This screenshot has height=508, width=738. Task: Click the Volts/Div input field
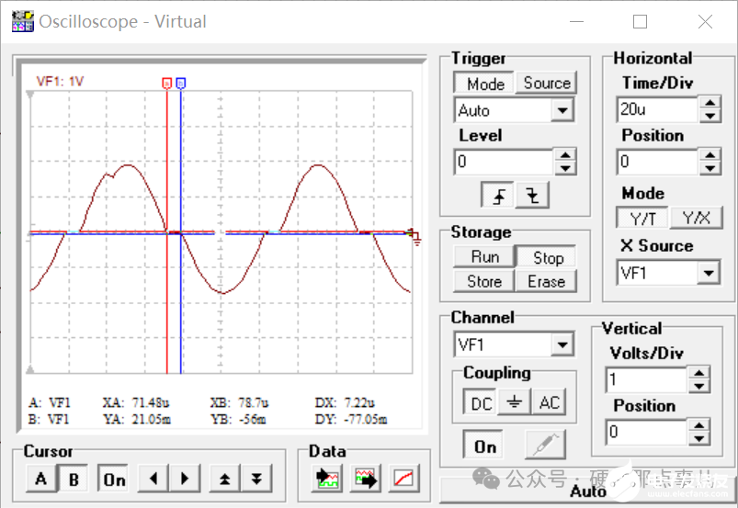tap(647, 379)
